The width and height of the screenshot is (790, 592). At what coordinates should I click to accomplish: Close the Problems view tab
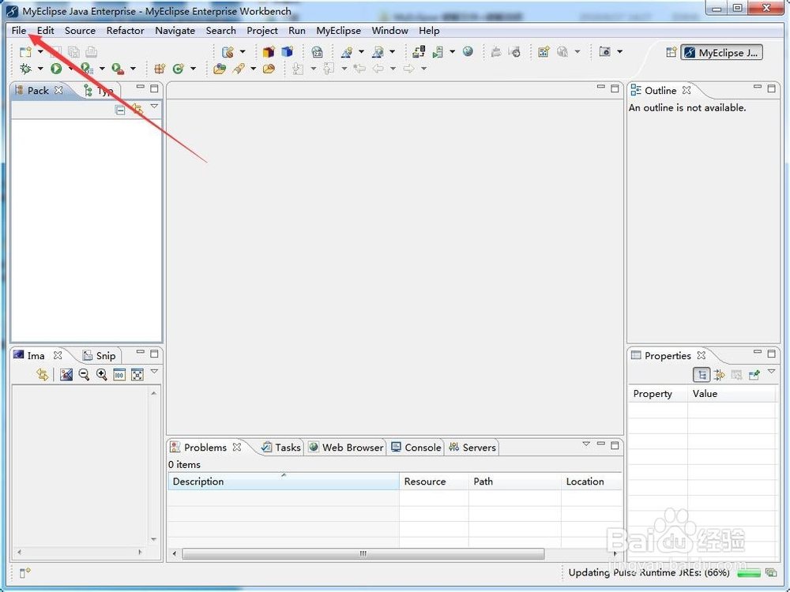(237, 447)
